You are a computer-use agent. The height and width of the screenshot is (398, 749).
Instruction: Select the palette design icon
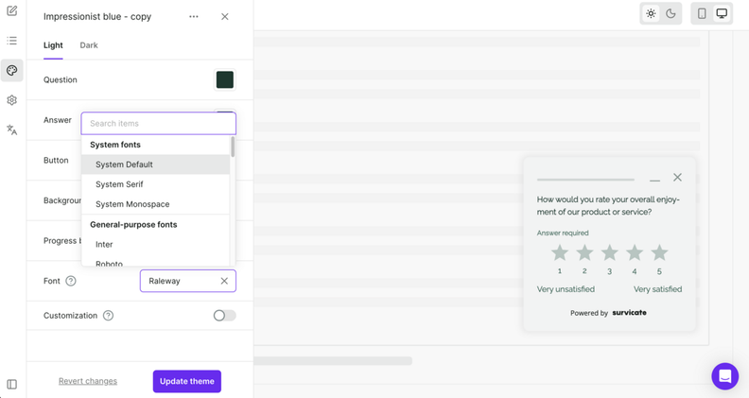[x=12, y=71]
